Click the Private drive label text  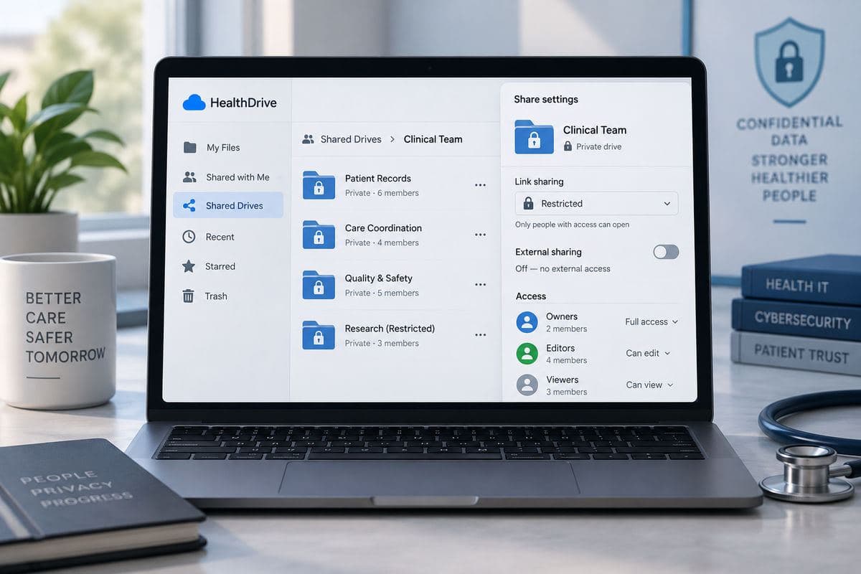click(598, 146)
